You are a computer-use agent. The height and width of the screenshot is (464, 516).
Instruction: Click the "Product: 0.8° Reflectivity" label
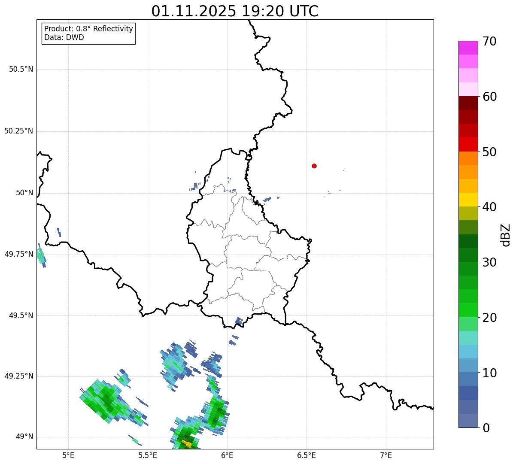pos(89,29)
